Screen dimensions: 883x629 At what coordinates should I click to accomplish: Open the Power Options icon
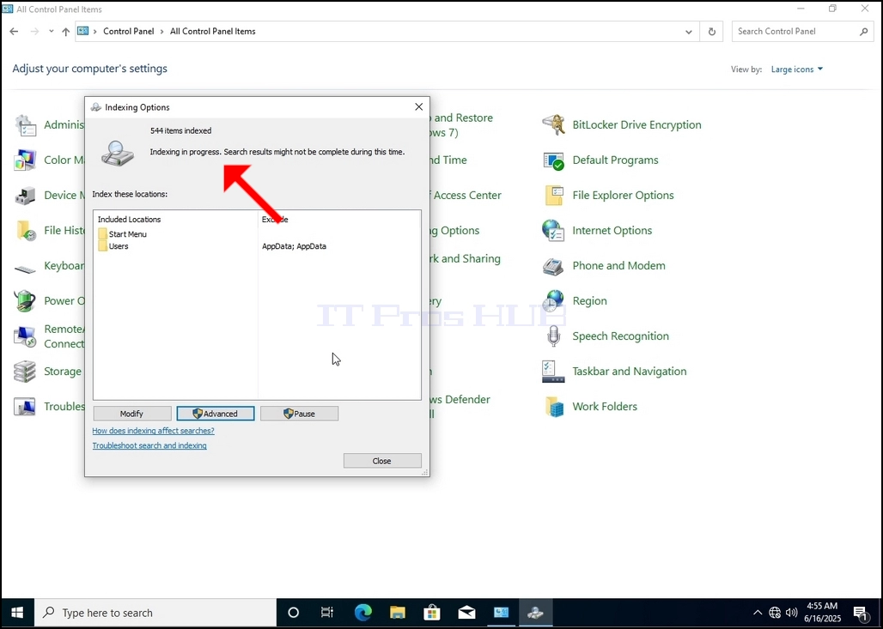point(26,301)
